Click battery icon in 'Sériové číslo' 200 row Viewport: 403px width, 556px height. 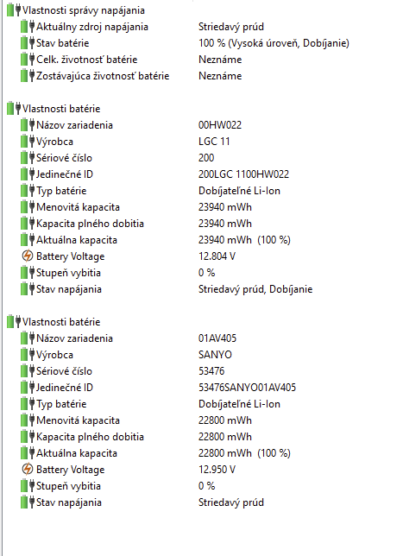(x=28, y=158)
